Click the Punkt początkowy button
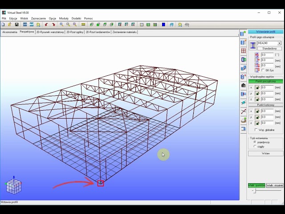Screen dimensions: 285x214 tap(265, 81)
